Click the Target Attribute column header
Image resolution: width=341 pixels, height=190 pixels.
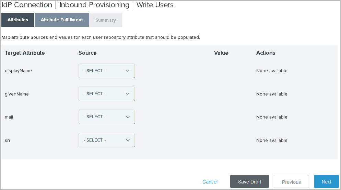point(25,53)
